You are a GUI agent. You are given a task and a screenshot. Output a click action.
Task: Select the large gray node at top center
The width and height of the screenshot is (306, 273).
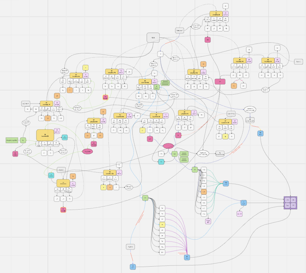pos(153,37)
